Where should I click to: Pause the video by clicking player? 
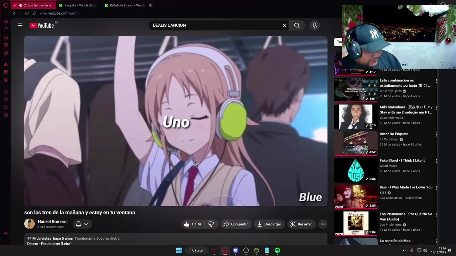pyautogui.click(x=176, y=121)
